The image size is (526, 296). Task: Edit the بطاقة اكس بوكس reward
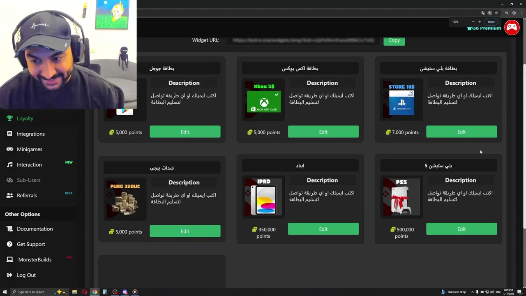click(x=323, y=132)
